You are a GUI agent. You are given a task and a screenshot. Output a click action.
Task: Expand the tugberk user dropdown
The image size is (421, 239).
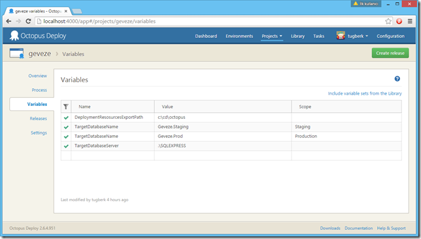[358, 36]
